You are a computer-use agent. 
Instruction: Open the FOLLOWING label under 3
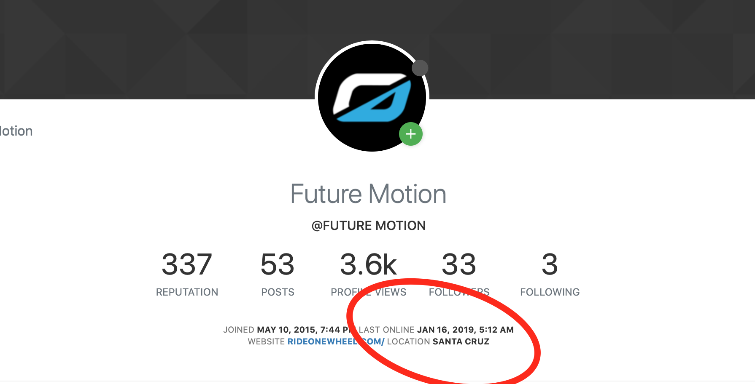coord(550,292)
